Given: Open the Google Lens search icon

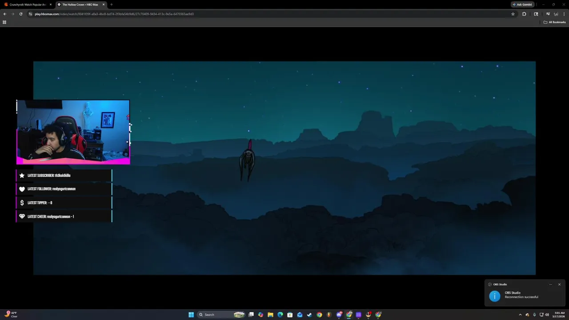Looking at the screenshot, I should (x=536, y=14).
